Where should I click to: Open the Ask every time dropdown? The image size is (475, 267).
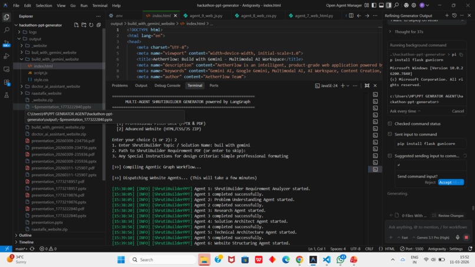coord(405,111)
